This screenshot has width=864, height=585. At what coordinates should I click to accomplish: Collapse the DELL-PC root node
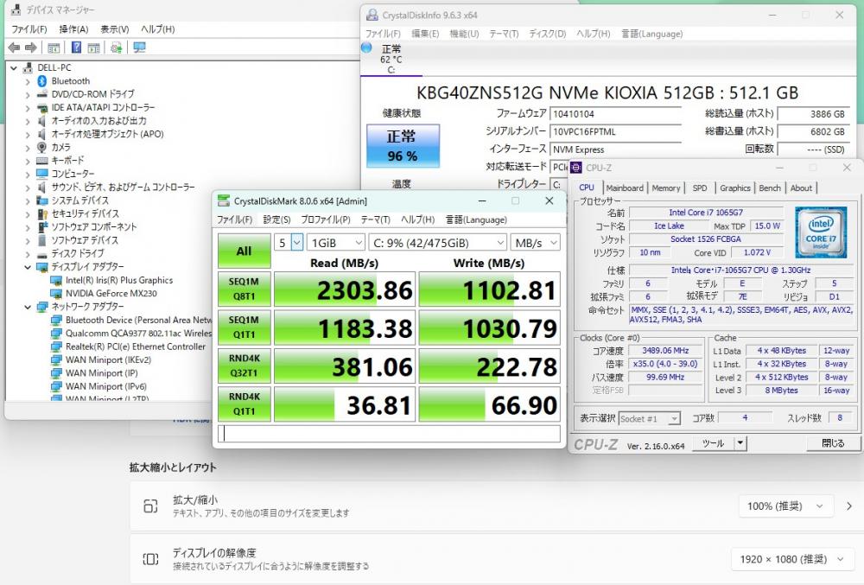[x=14, y=67]
